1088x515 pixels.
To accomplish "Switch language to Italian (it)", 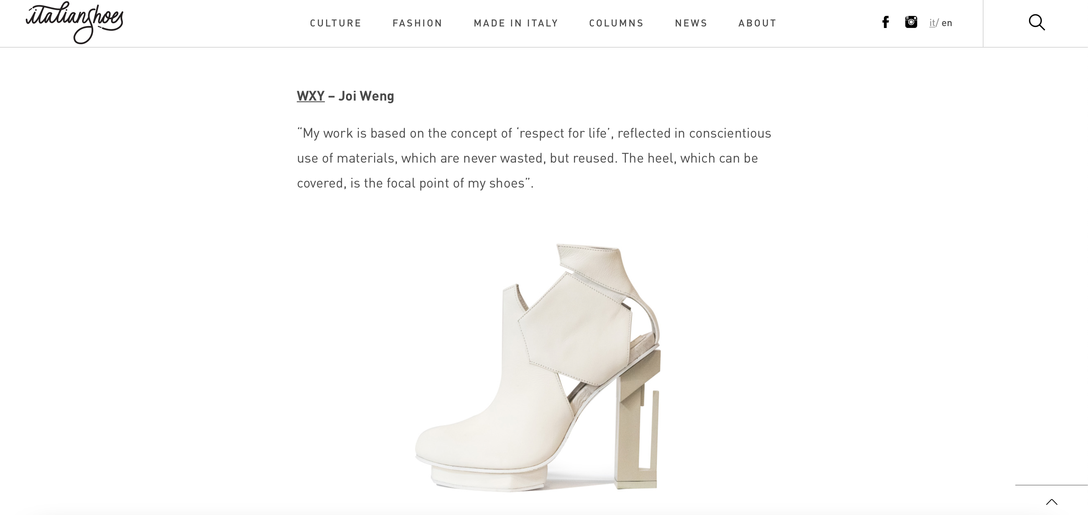I will click(x=932, y=23).
